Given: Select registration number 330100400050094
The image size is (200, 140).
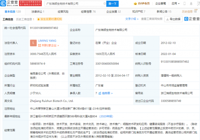Looking at the screenshot, I should pos(107,64).
